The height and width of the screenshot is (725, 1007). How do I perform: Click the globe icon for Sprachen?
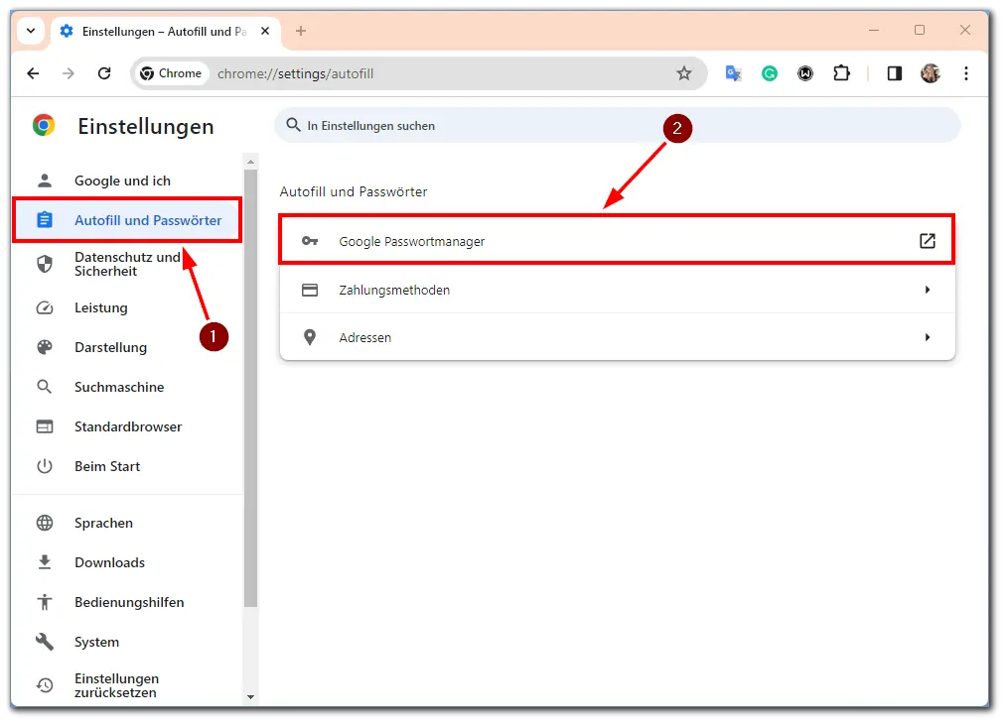coord(45,524)
